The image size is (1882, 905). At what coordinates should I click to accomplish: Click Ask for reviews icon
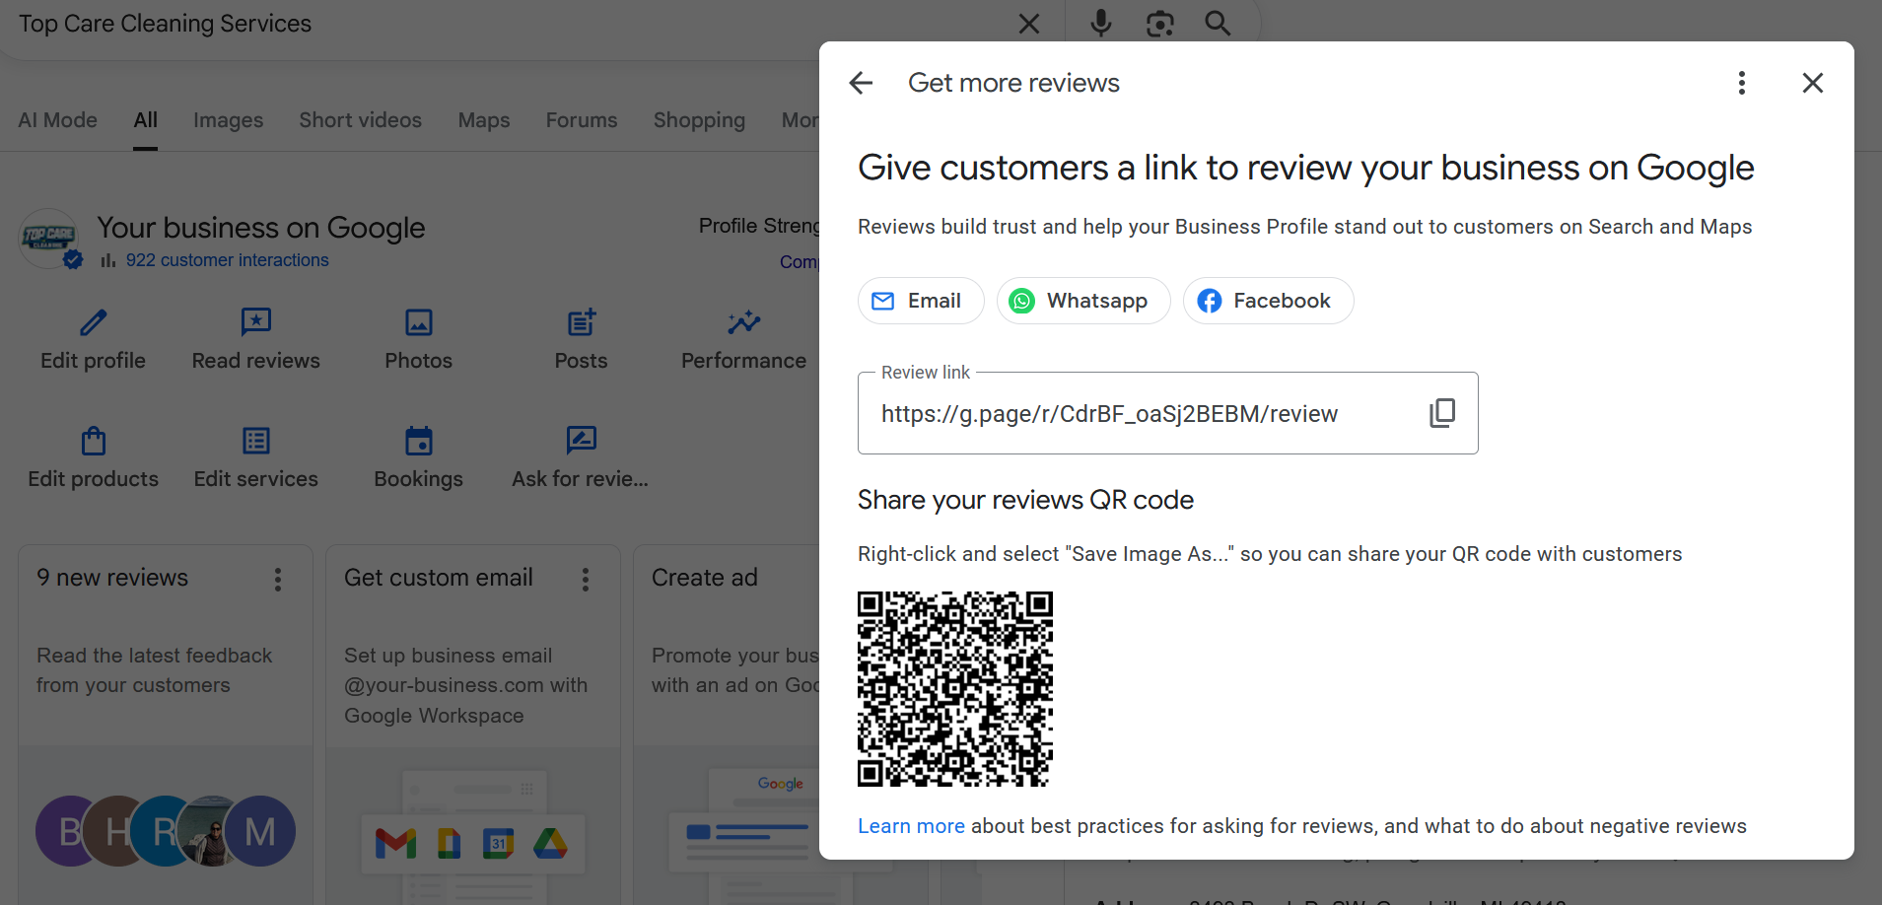click(582, 440)
